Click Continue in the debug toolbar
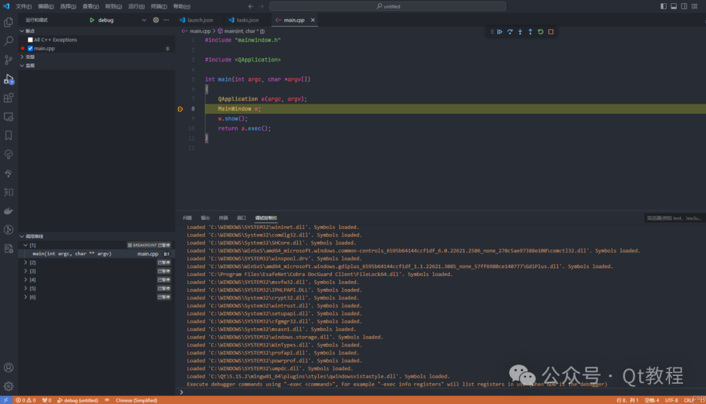 500,32
